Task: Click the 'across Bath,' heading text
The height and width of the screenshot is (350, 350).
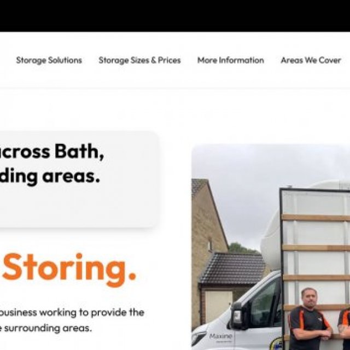Action: click(52, 151)
